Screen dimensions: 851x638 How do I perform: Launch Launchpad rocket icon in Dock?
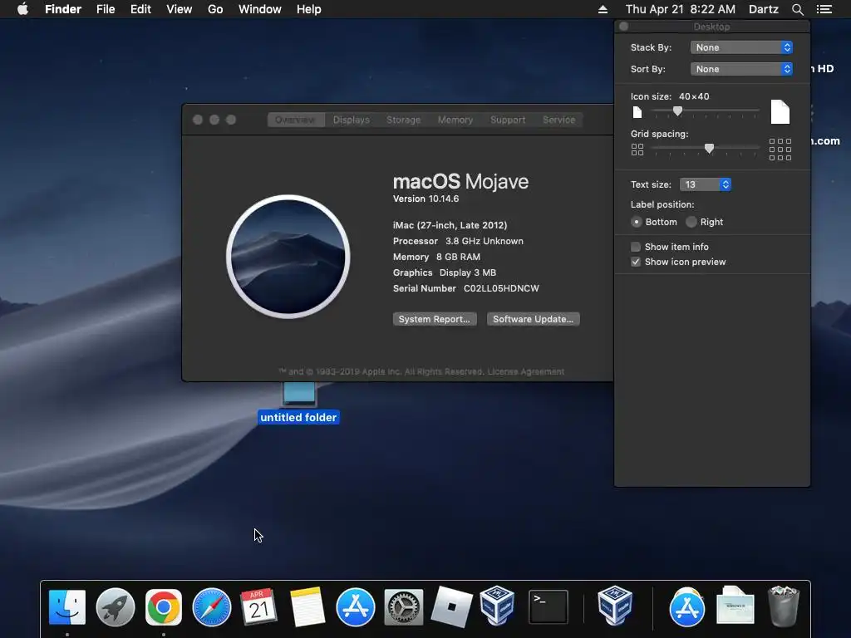click(x=115, y=607)
